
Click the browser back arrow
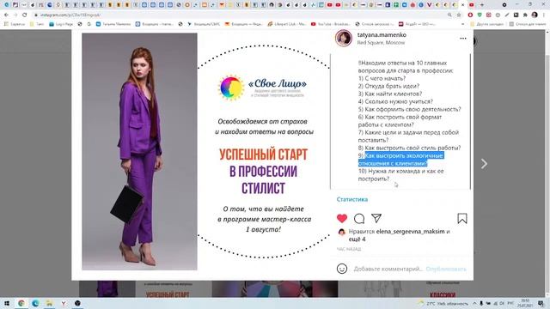pyautogui.click(x=6, y=15)
